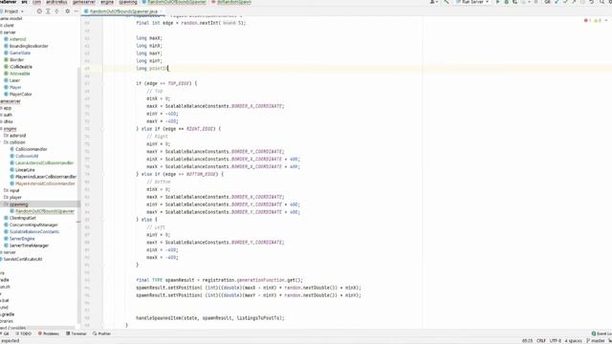Click the 'gameserver' breadcrumb in the navigation bar
The width and height of the screenshot is (612, 344).
click(84, 2)
